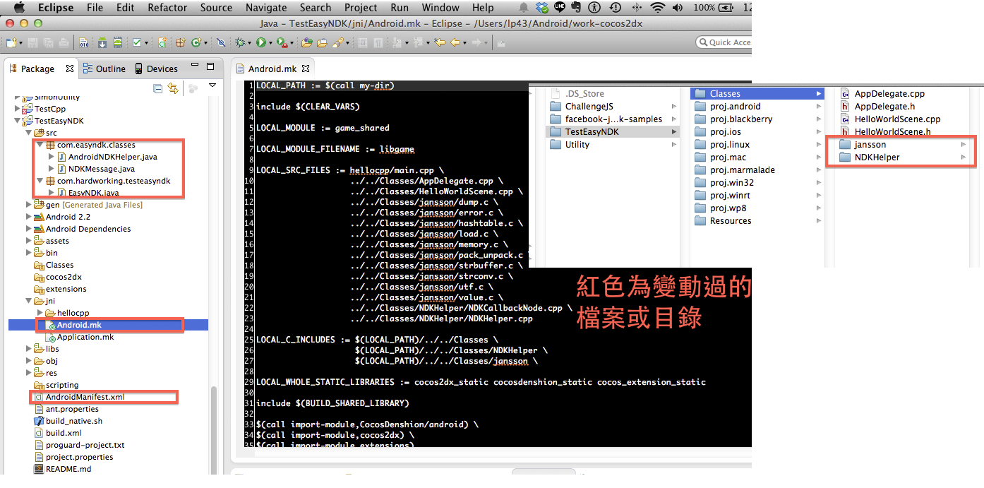
Task: Expand AndroidNDKHelper.java node
Action: (51, 157)
